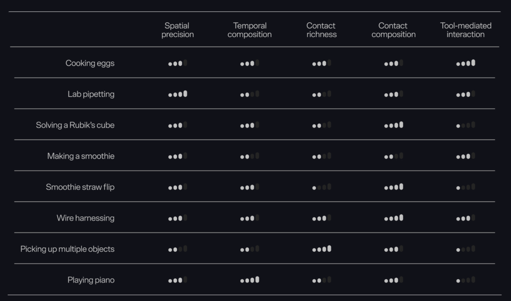Select the Wire harnessing row label
Viewport: 511px width, 301px height.
(x=85, y=218)
